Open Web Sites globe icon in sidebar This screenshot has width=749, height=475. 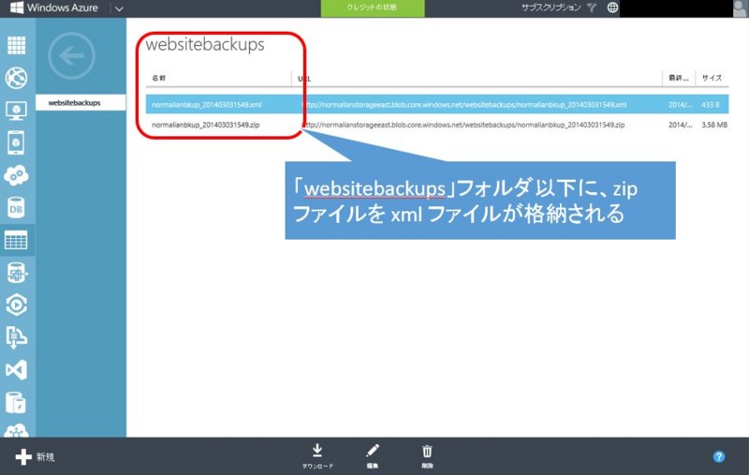16,78
